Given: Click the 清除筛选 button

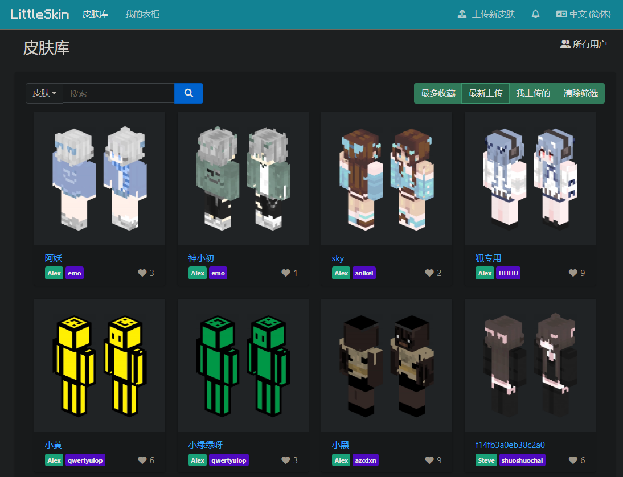Looking at the screenshot, I should (x=580, y=93).
